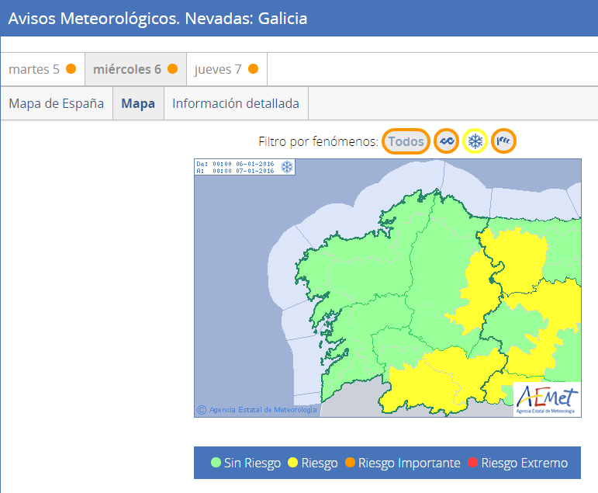Click orange warning dot beside martes 5

pyautogui.click(x=71, y=69)
